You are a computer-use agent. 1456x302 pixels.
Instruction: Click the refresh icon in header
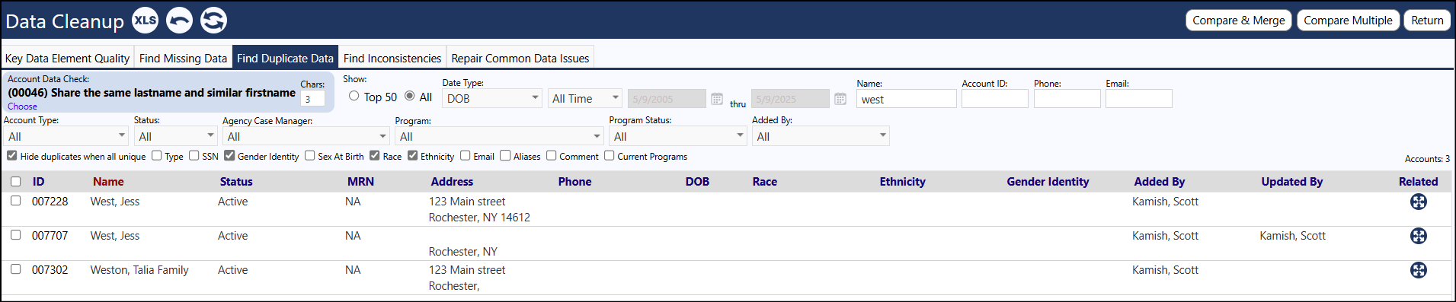(213, 21)
